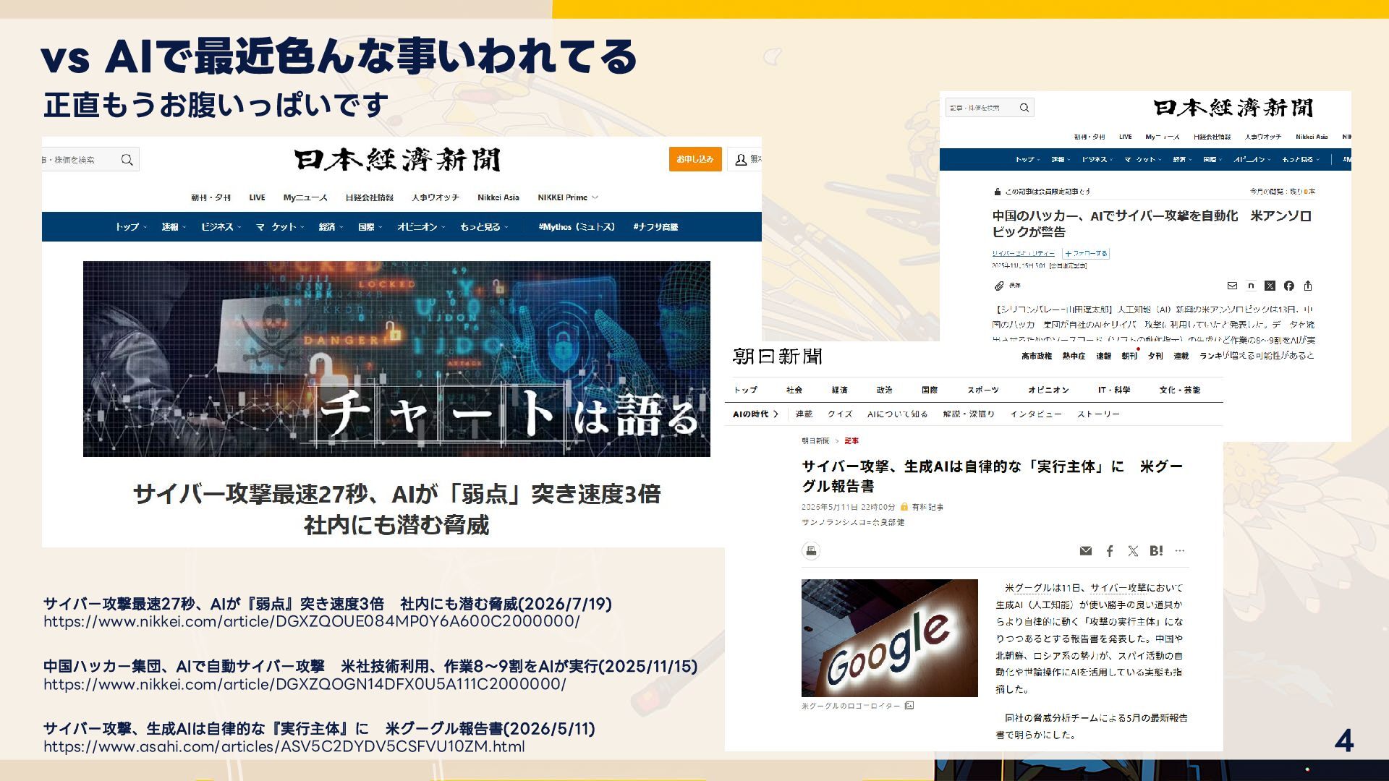Expand マーケット dropdown in large Nikkei nav bar

[280, 227]
